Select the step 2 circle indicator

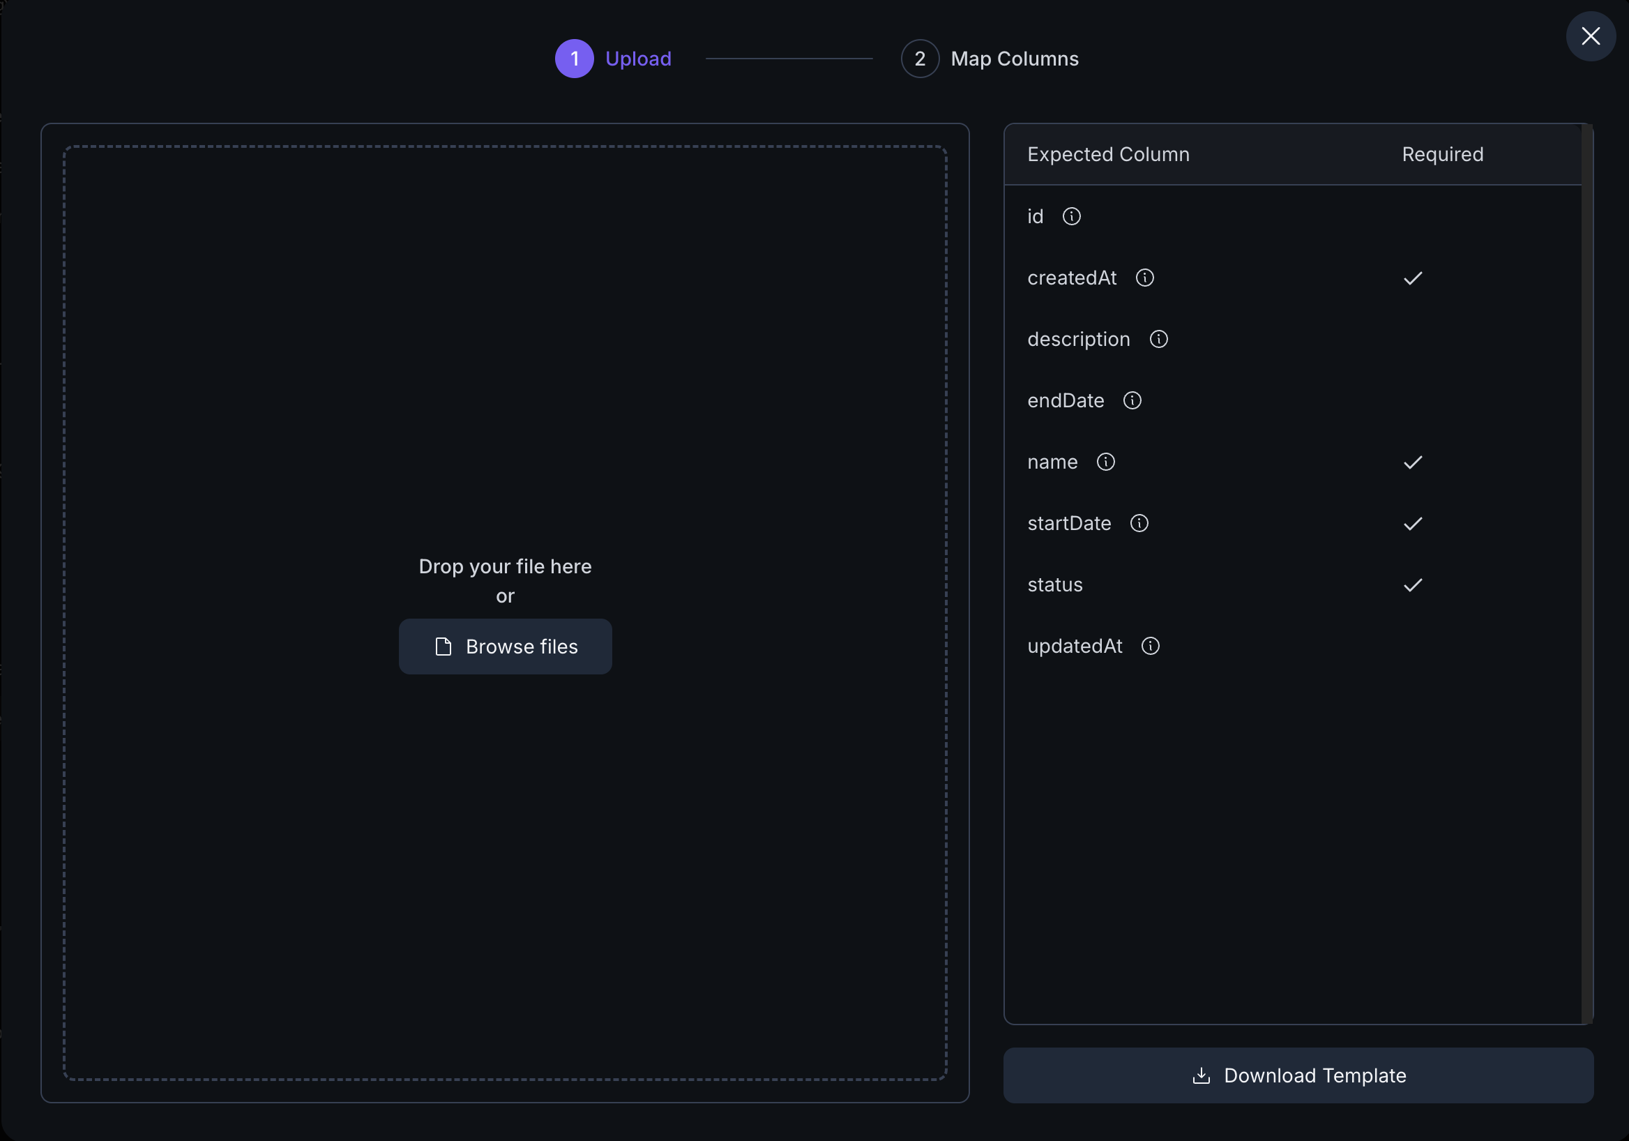coord(920,58)
